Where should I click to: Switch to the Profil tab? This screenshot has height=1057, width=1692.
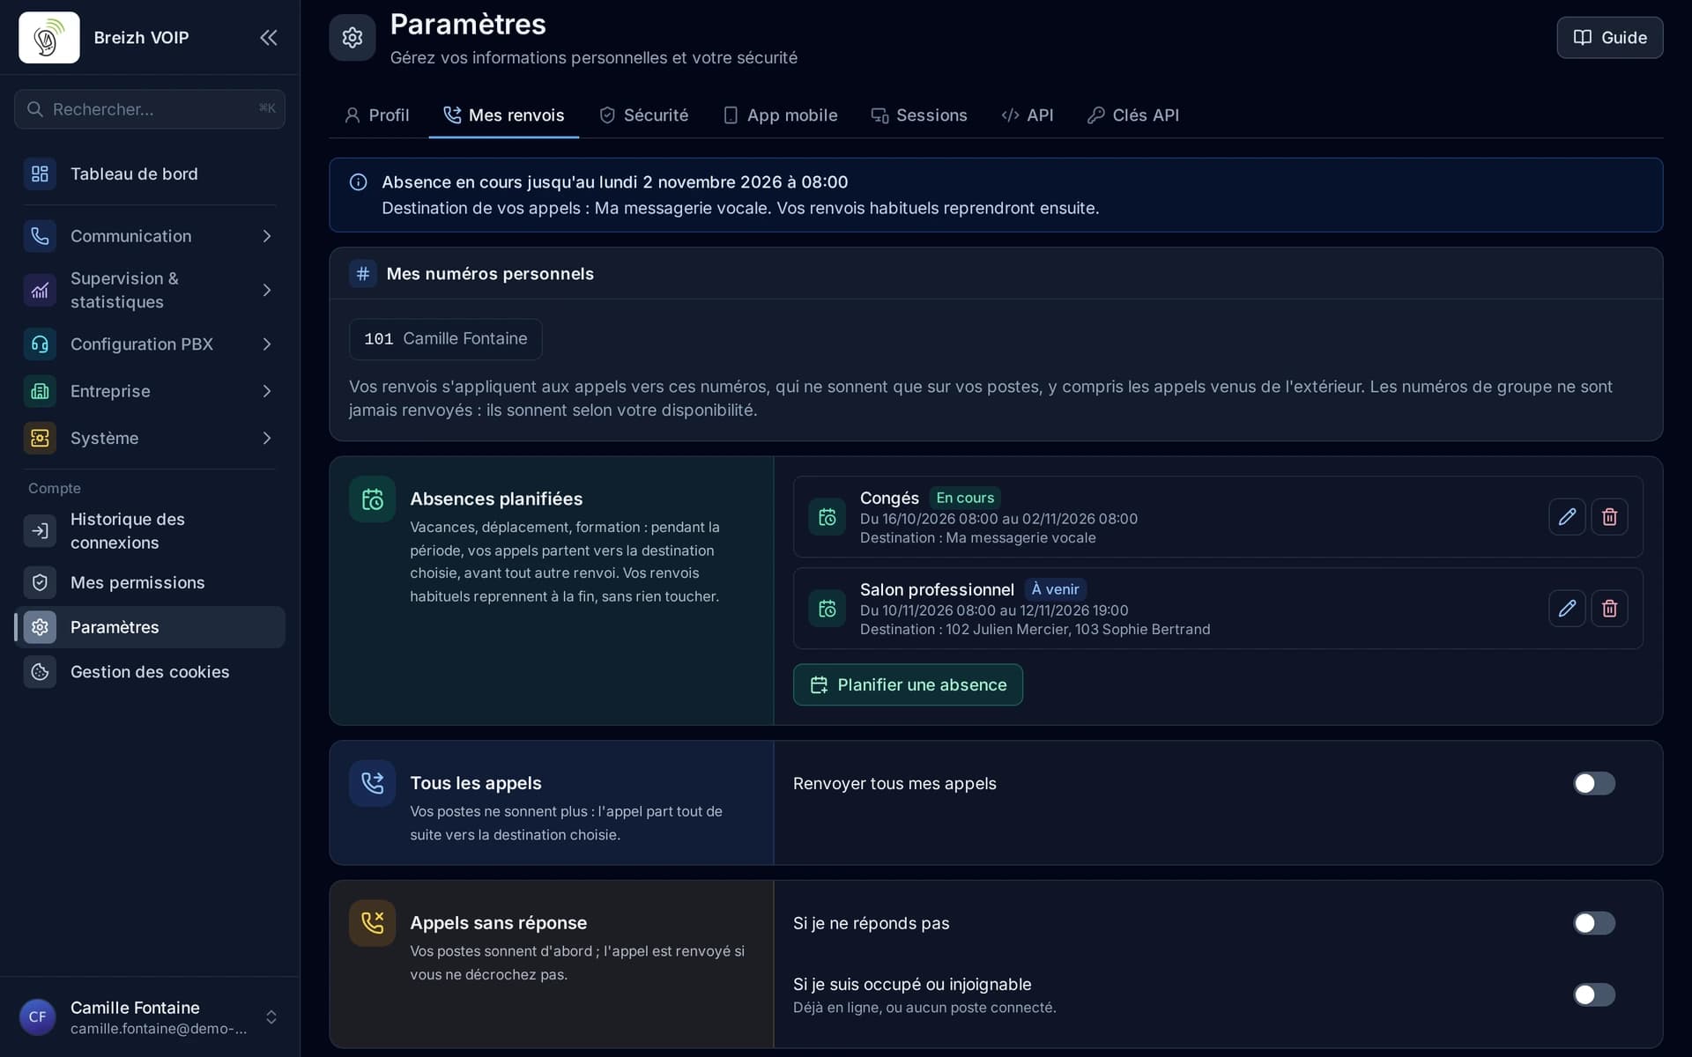(x=376, y=115)
